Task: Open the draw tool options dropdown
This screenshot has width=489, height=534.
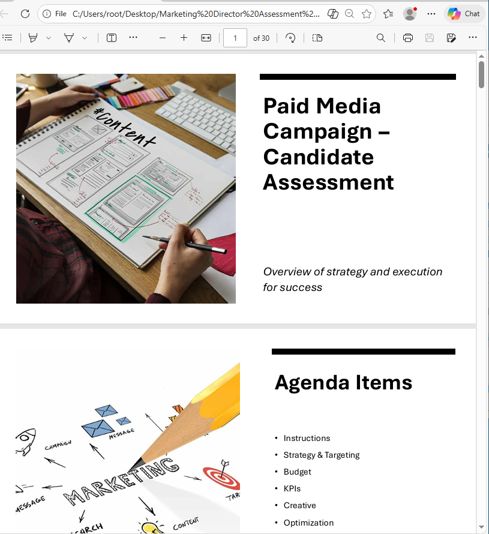Action: coord(84,37)
